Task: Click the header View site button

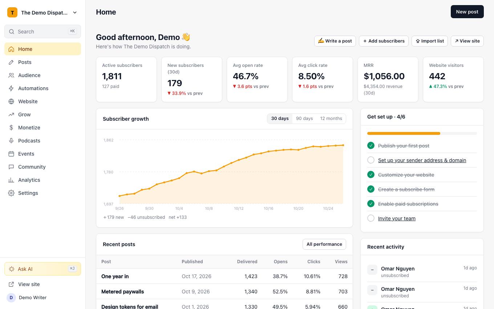Action: (467, 41)
